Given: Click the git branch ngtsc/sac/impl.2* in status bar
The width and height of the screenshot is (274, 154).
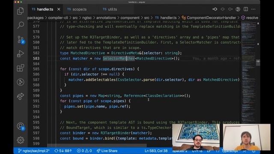Looking at the screenshot, I should pos(34,151).
